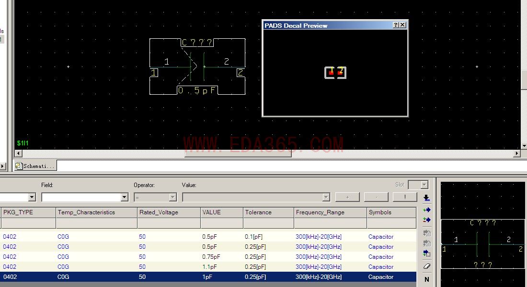The image size is (527, 287).
Task: Select the row with tolerance 0.1[pF]
Action: pos(208,237)
